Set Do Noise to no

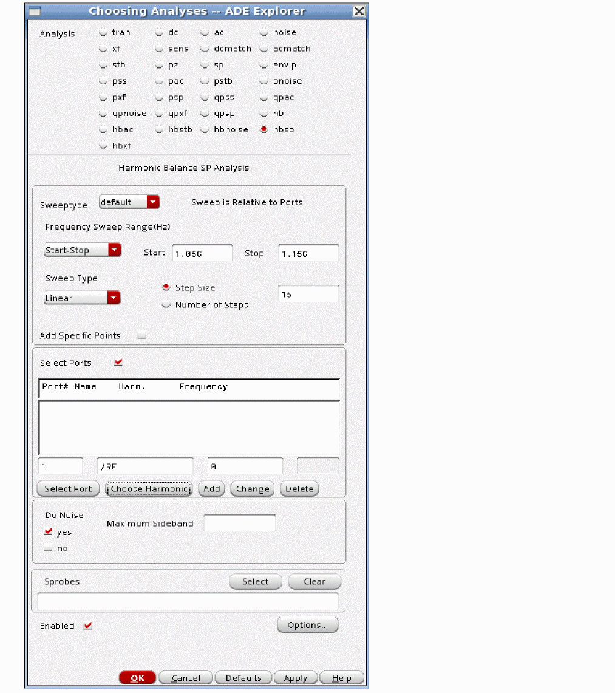pos(49,548)
